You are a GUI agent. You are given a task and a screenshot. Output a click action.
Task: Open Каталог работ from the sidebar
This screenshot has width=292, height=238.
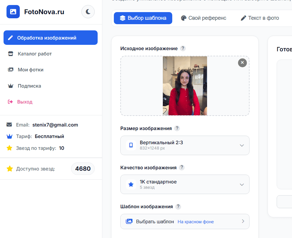(x=35, y=54)
